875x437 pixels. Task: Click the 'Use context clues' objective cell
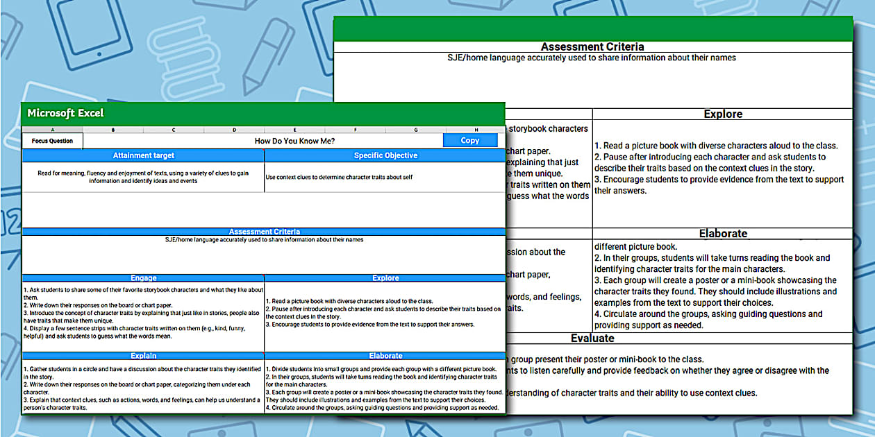385,177
